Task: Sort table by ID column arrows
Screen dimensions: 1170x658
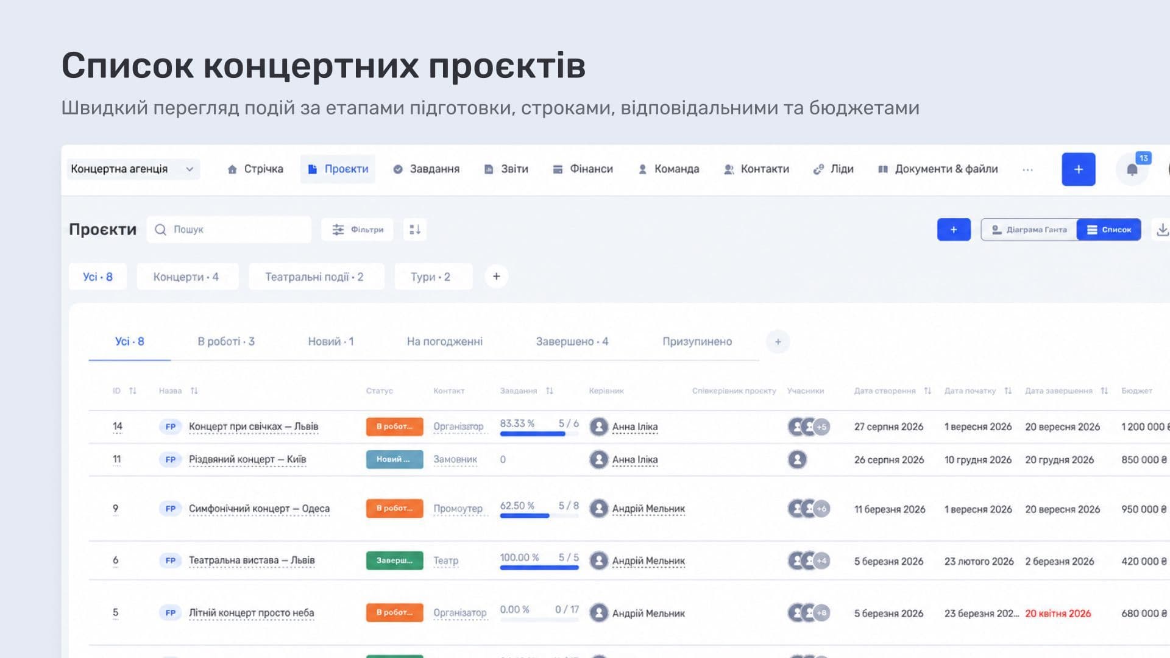Action: pyautogui.click(x=133, y=391)
